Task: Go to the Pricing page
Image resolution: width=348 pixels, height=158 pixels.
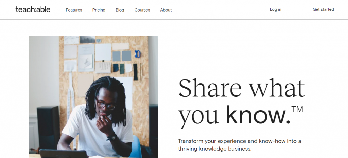Action: tap(99, 10)
